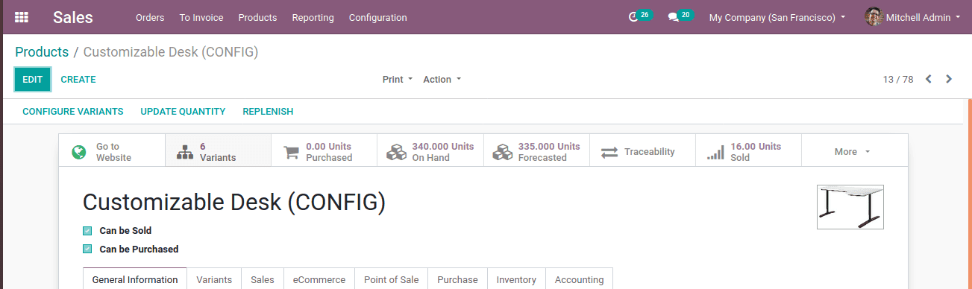Click the signal bars icon for Sold
This screenshot has height=289, width=972.
[x=715, y=152]
